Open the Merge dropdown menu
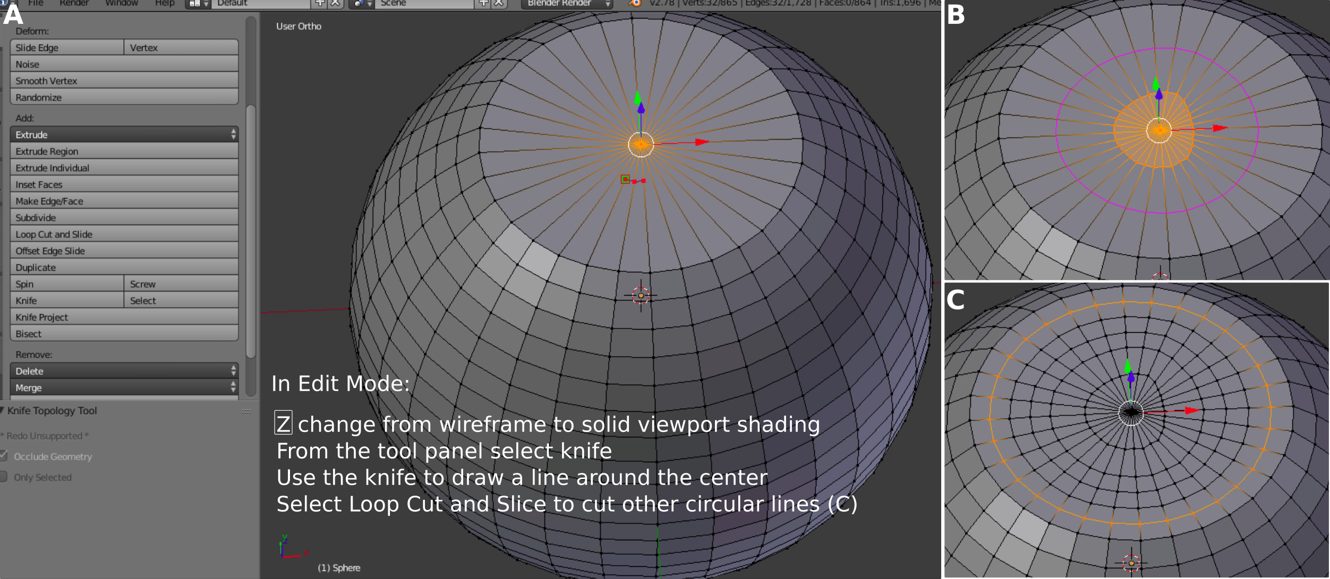Image resolution: width=1330 pixels, height=579 pixels. [124, 387]
